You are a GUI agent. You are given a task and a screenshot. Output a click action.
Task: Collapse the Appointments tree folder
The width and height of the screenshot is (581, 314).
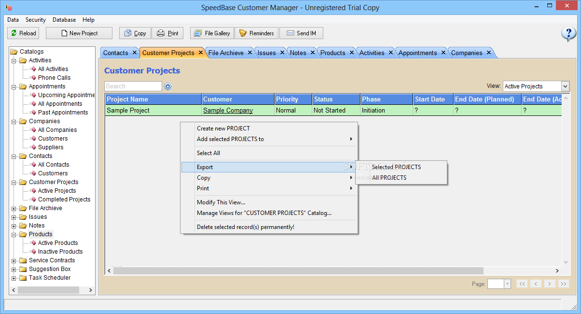click(x=14, y=86)
